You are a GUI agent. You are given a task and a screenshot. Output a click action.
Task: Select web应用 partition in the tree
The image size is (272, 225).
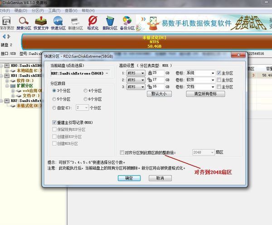[x=32, y=91]
